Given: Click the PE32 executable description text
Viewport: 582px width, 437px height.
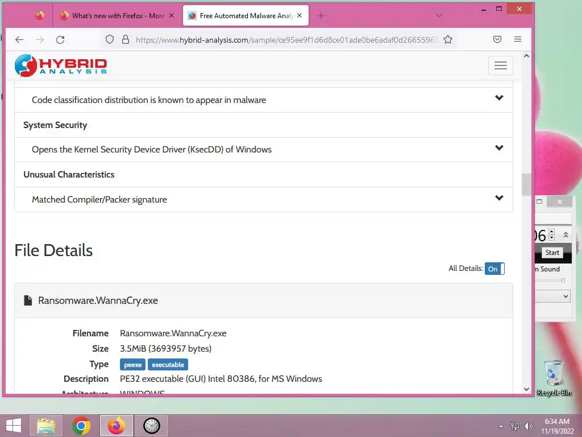Looking at the screenshot, I should (221, 378).
